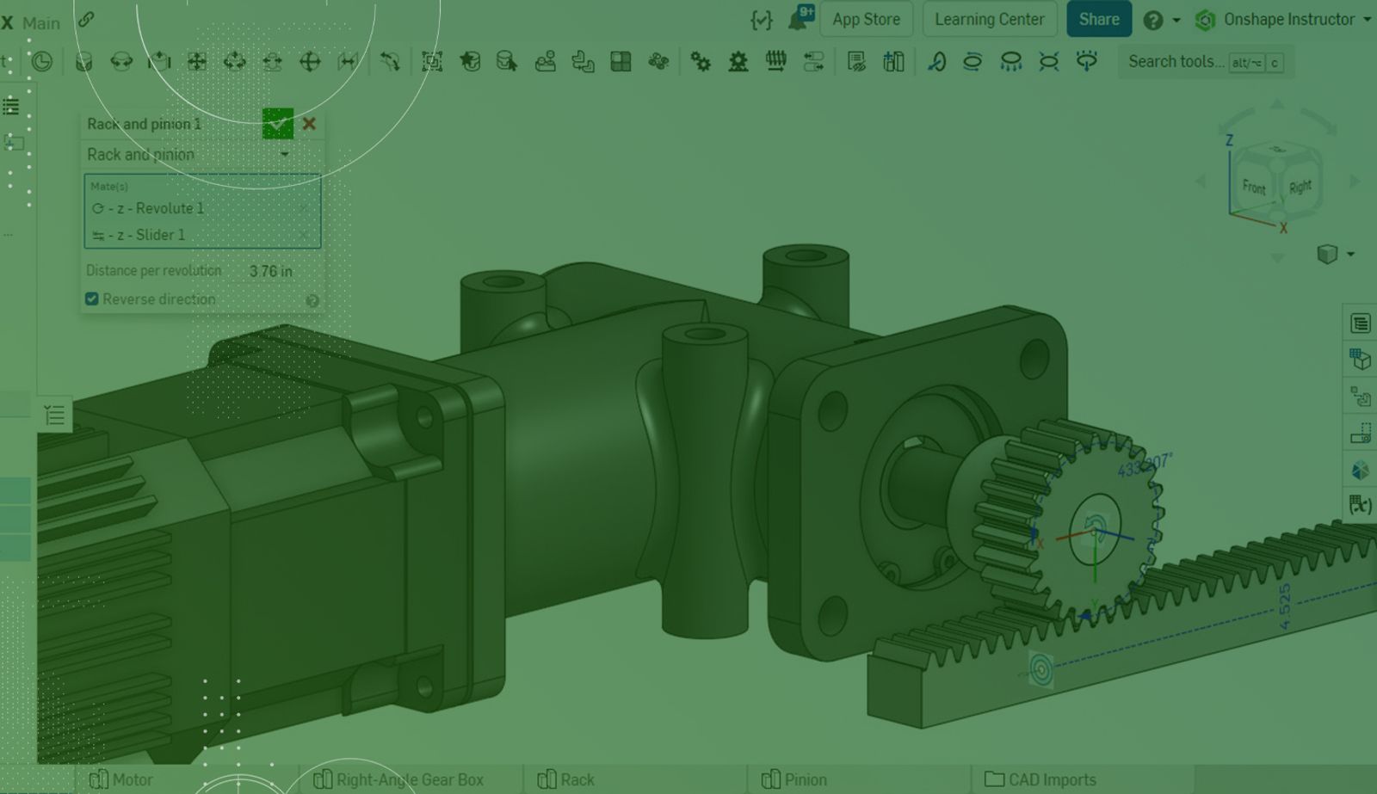Screen dimensions: 1377x794
Task: Open the Rack and pinion relation type dropdown
Action: 284,155
